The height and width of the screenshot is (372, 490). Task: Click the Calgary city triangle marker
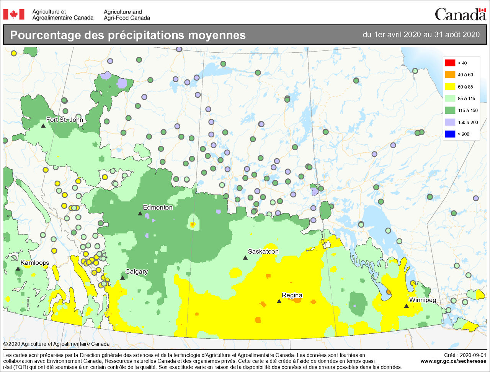coord(122,278)
